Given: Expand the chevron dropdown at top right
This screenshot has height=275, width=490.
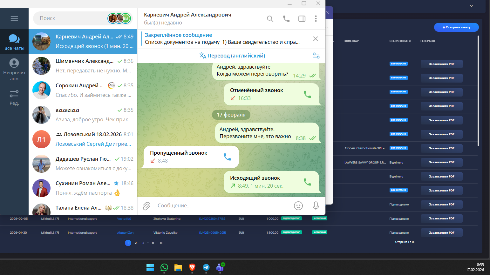Looking at the screenshot, I should [x=471, y=6].
